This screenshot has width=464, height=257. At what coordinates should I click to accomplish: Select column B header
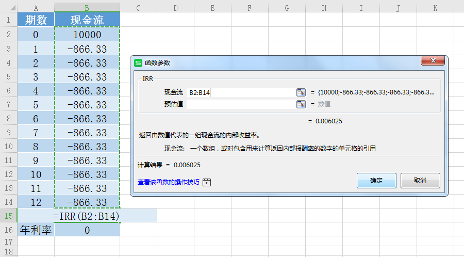click(x=87, y=8)
